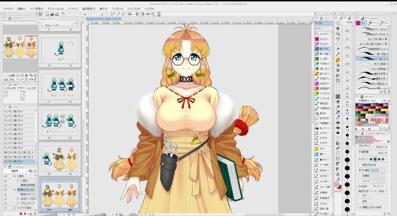The width and height of the screenshot is (397, 216).
Task: Switch to マーカー sub tool tab
Action: pyautogui.click(x=373, y=23)
